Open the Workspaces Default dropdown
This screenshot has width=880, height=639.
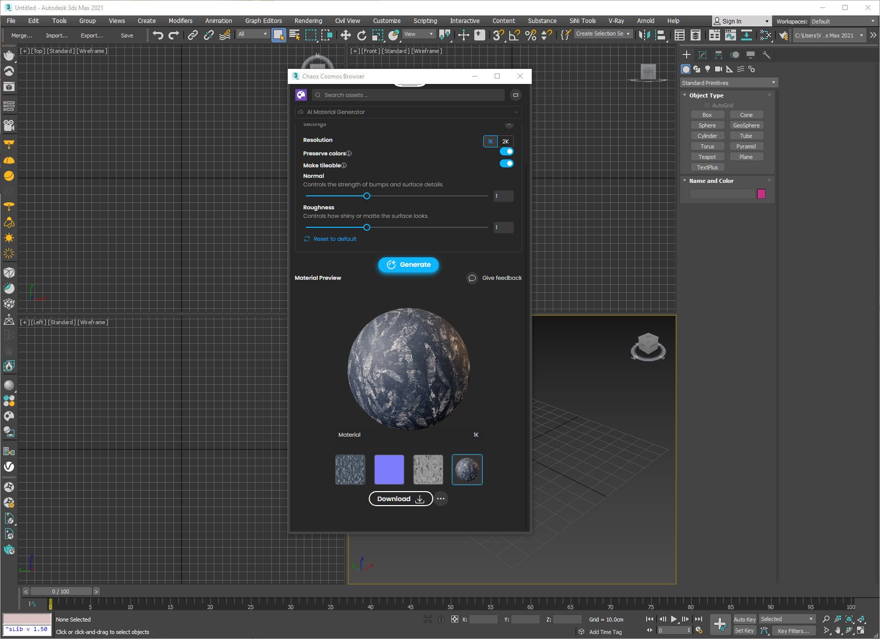(x=843, y=21)
